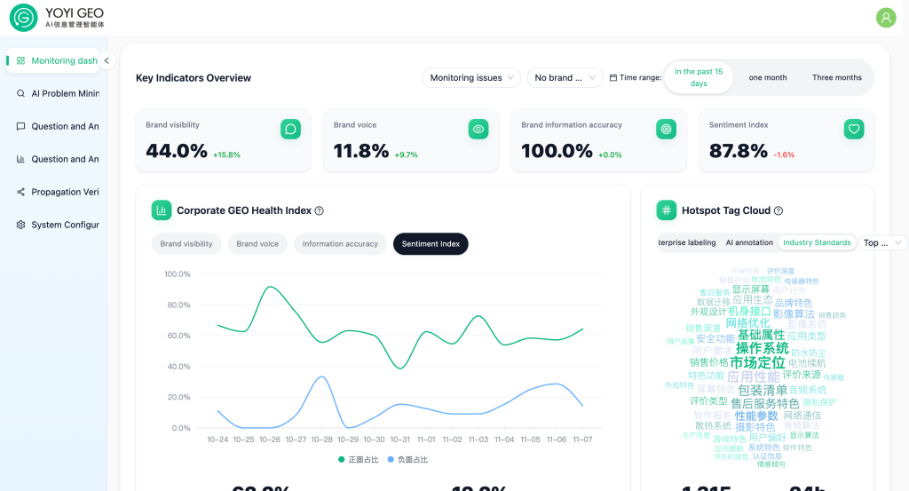Click the YOYI GEO logo icon
This screenshot has height=491, width=909.
(x=23, y=18)
